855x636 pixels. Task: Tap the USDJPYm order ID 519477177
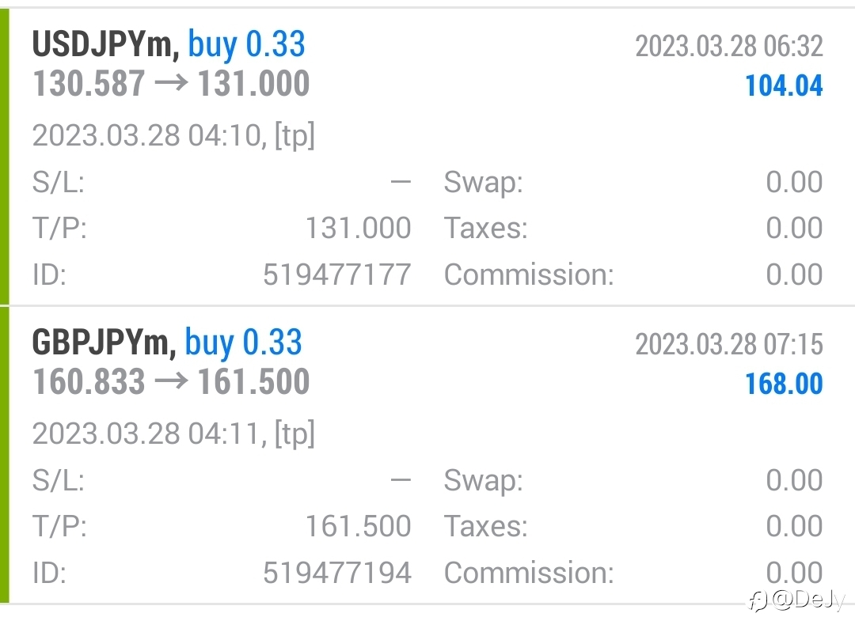[337, 274]
